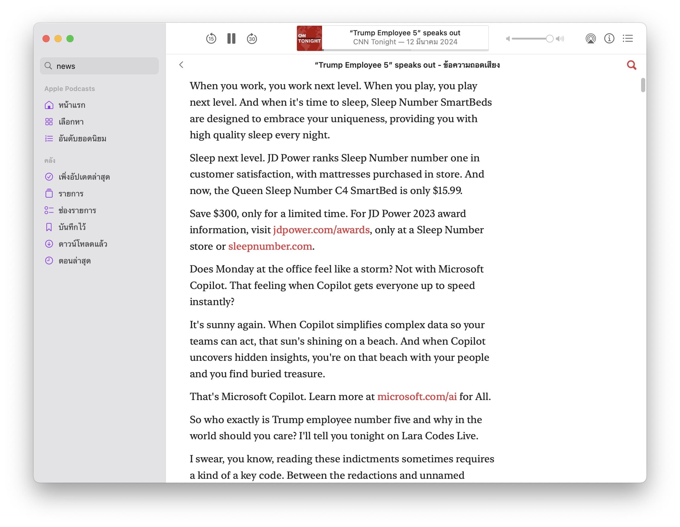680x527 pixels.
Task: Click the transcript vertical scrollbar
Action: [x=643, y=85]
